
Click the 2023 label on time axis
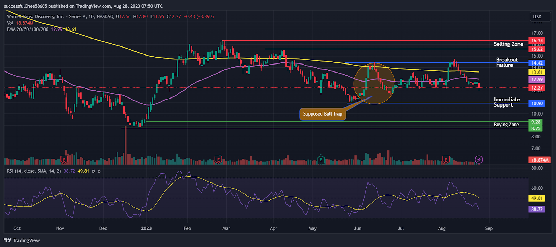146,228
